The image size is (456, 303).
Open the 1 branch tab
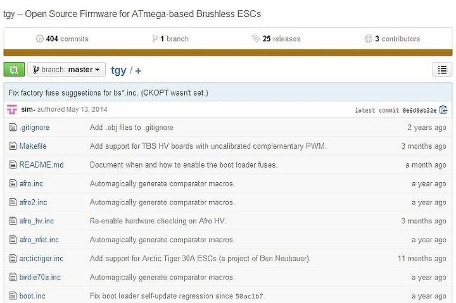pos(170,39)
